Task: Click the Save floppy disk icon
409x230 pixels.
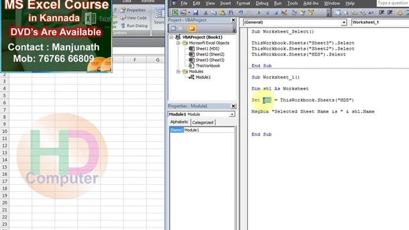Action: click(x=196, y=13)
